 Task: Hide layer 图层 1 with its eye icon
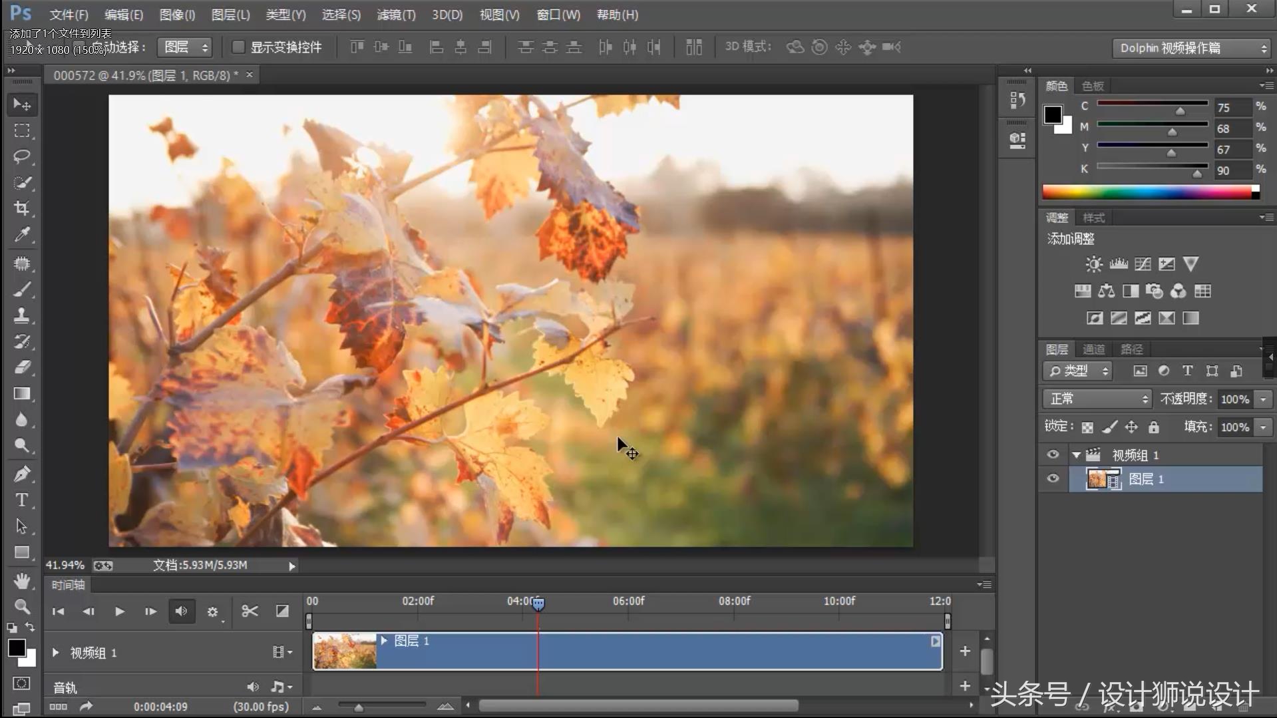point(1053,478)
